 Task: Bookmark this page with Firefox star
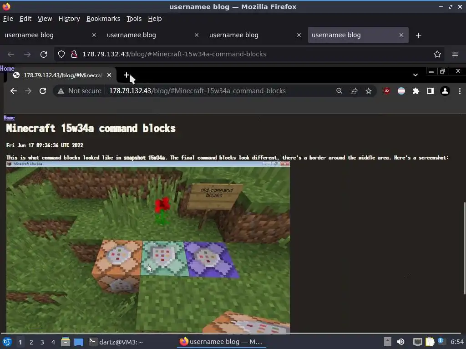coord(437,54)
